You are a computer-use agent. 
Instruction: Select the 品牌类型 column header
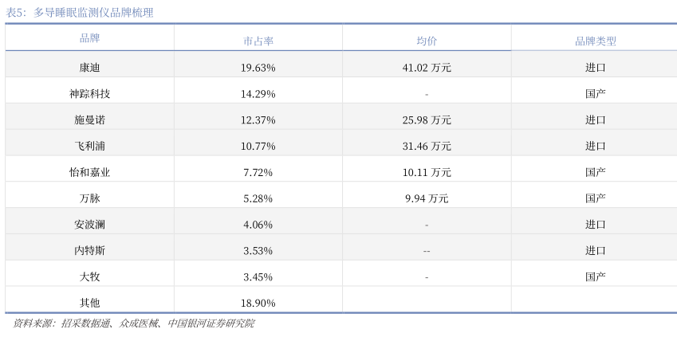coord(595,41)
